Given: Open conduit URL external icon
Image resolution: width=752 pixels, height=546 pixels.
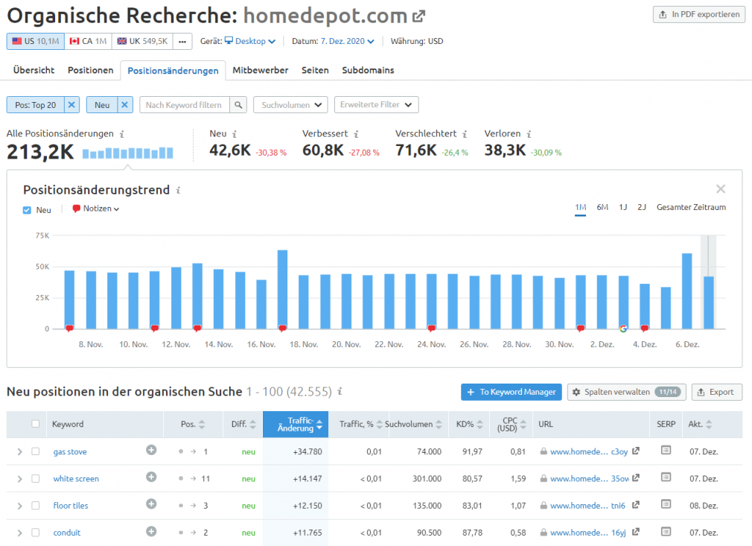Looking at the screenshot, I should point(635,532).
